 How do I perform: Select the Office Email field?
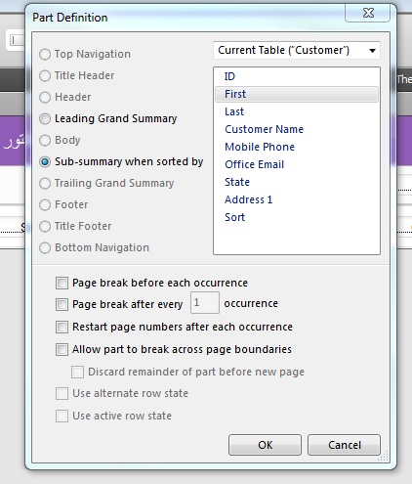pos(297,164)
